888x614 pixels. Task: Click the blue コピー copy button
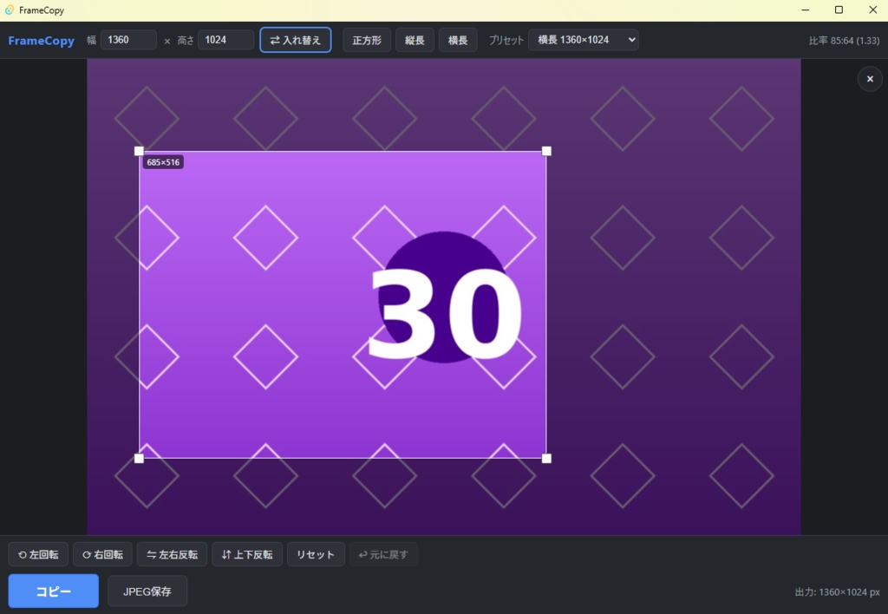point(53,591)
